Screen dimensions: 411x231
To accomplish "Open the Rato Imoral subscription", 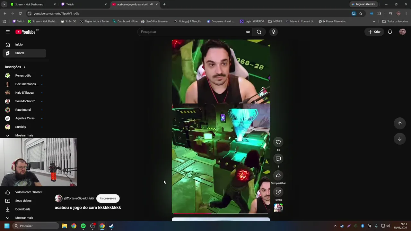I will point(24,110).
